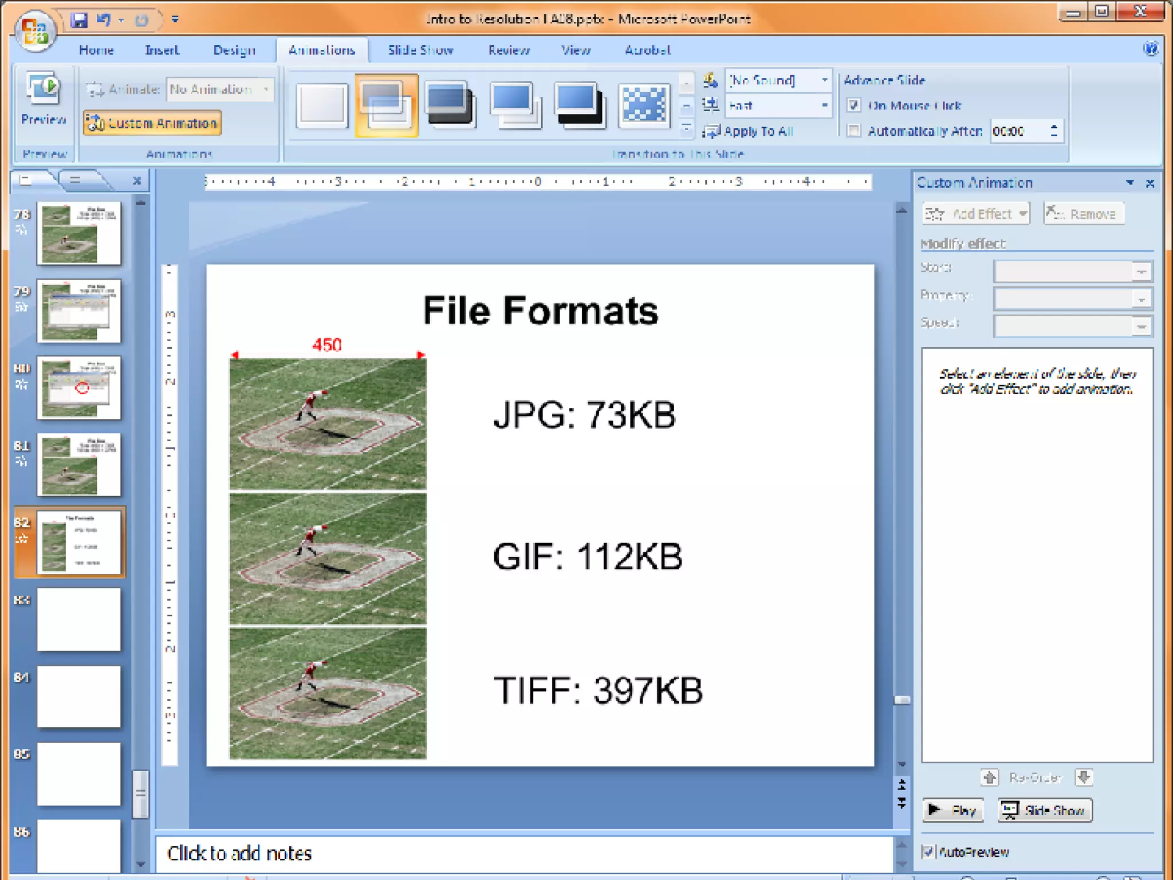This screenshot has width=1173, height=880.
Task: Click the Undo icon
Action: click(104, 20)
